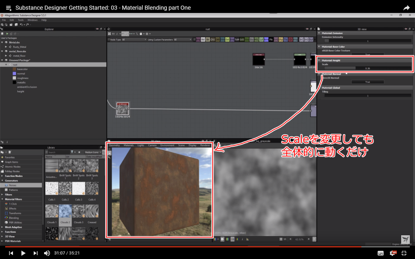Add a Normal node from toolbar
The image size is (415, 259).
click(x=266, y=40)
